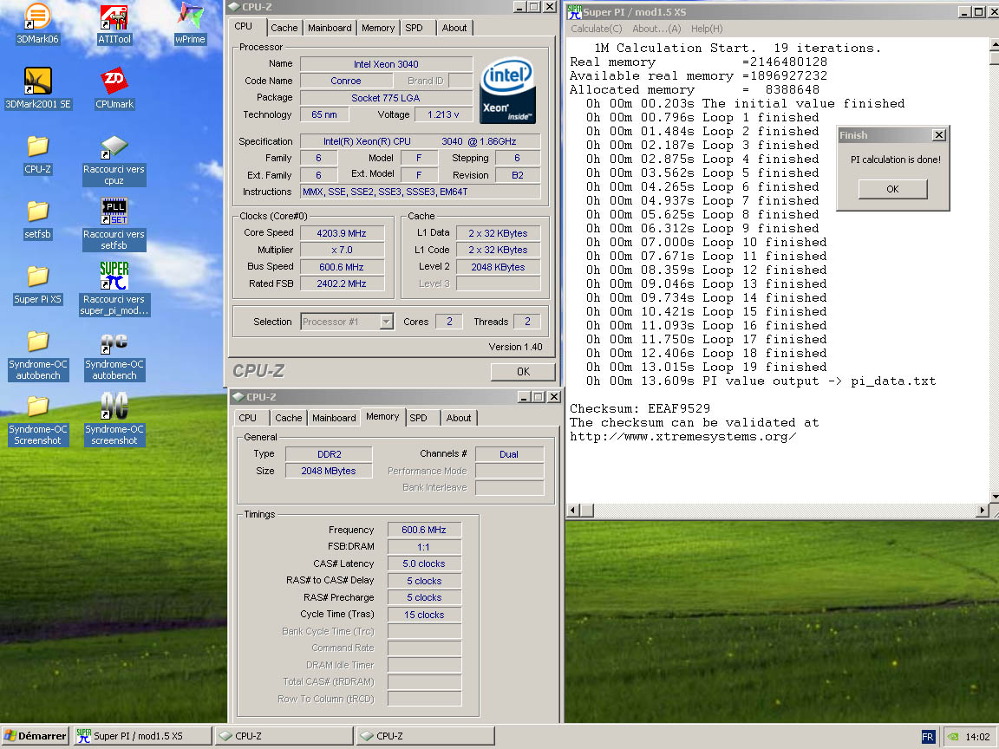Click the Checksum: EEAF9529 line
The height and width of the screenshot is (749, 999).
coord(640,408)
